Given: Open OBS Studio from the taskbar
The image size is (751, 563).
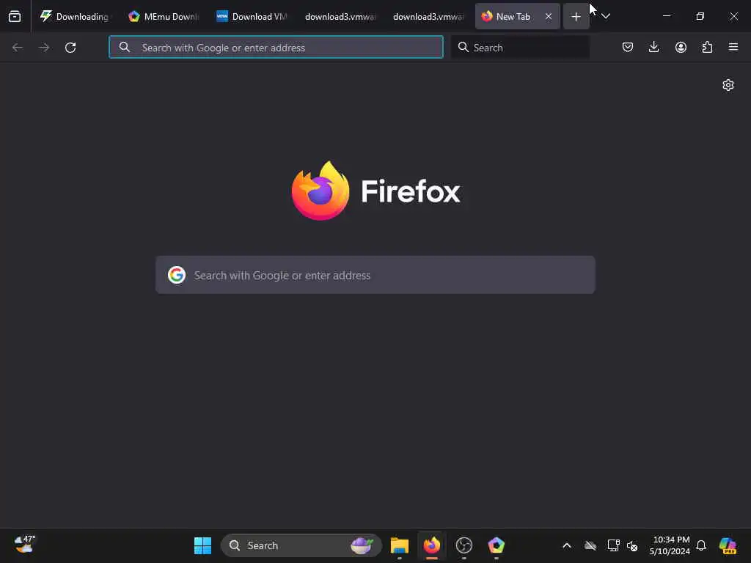Looking at the screenshot, I should tap(464, 545).
